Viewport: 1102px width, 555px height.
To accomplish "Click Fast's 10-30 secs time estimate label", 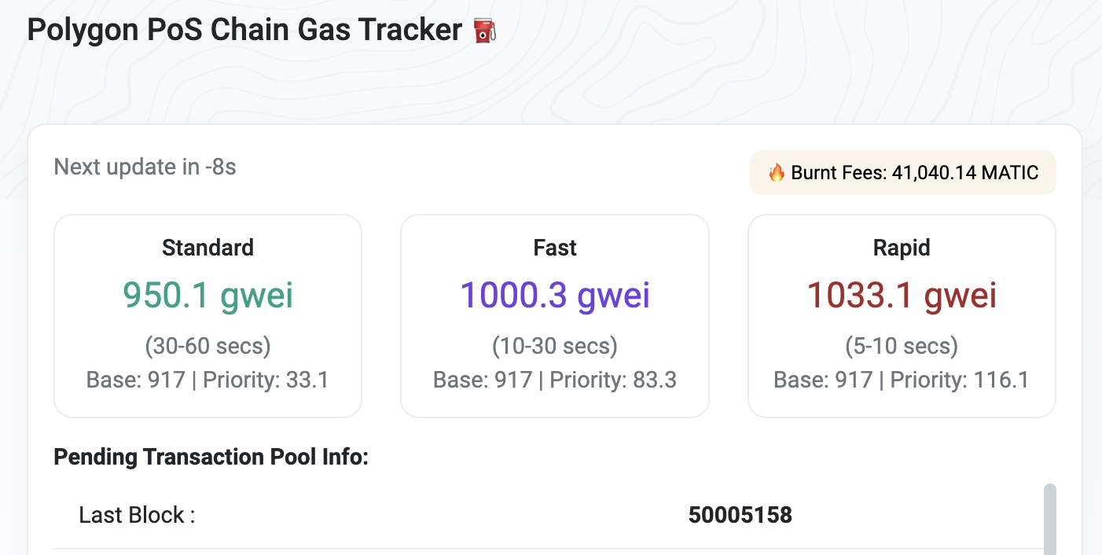I will coord(554,346).
